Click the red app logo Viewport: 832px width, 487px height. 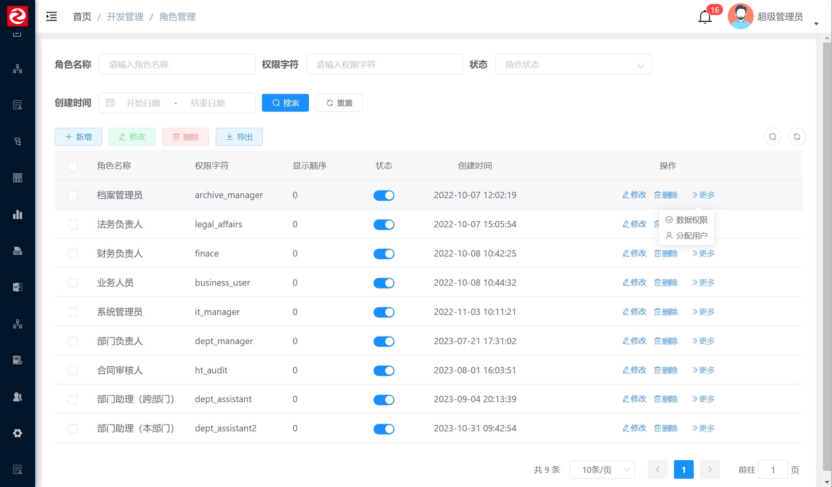click(17, 16)
